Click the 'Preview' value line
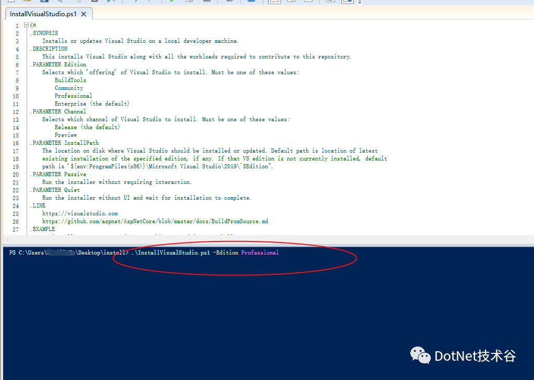The width and height of the screenshot is (534, 380). point(66,135)
